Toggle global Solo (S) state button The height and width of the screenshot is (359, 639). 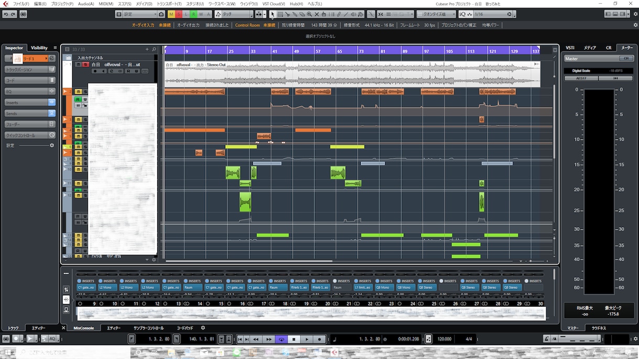[x=179, y=14]
